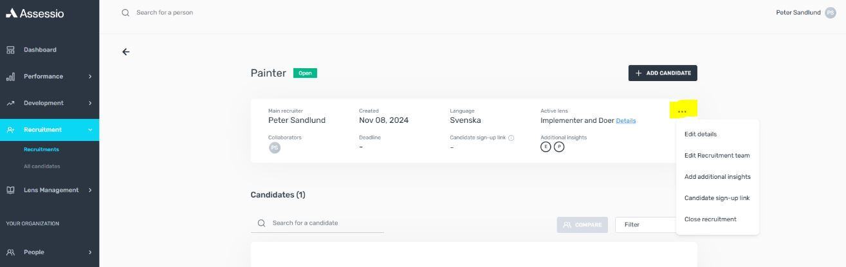Image resolution: width=846 pixels, height=267 pixels.
Task: Click the info icon beside Candidate sign-up link
Action: pyautogui.click(x=511, y=138)
